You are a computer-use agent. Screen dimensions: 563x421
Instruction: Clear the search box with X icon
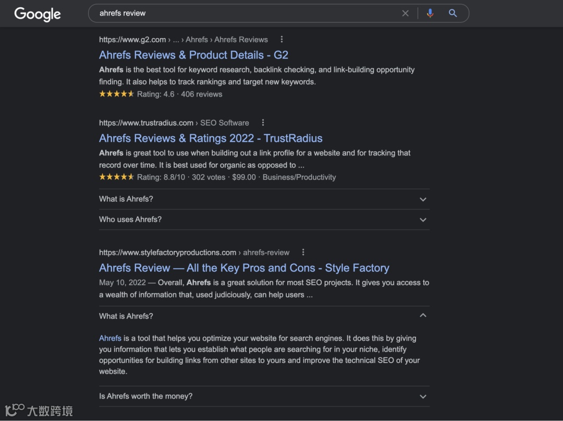click(x=406, y=13)
